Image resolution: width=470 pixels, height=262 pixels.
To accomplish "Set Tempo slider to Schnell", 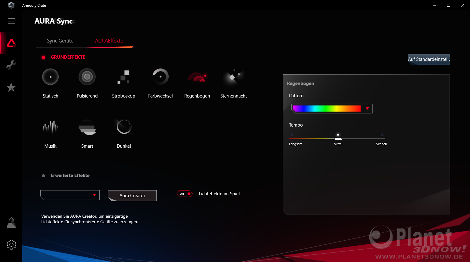I will pyautogui.click(x=382, y=135).
